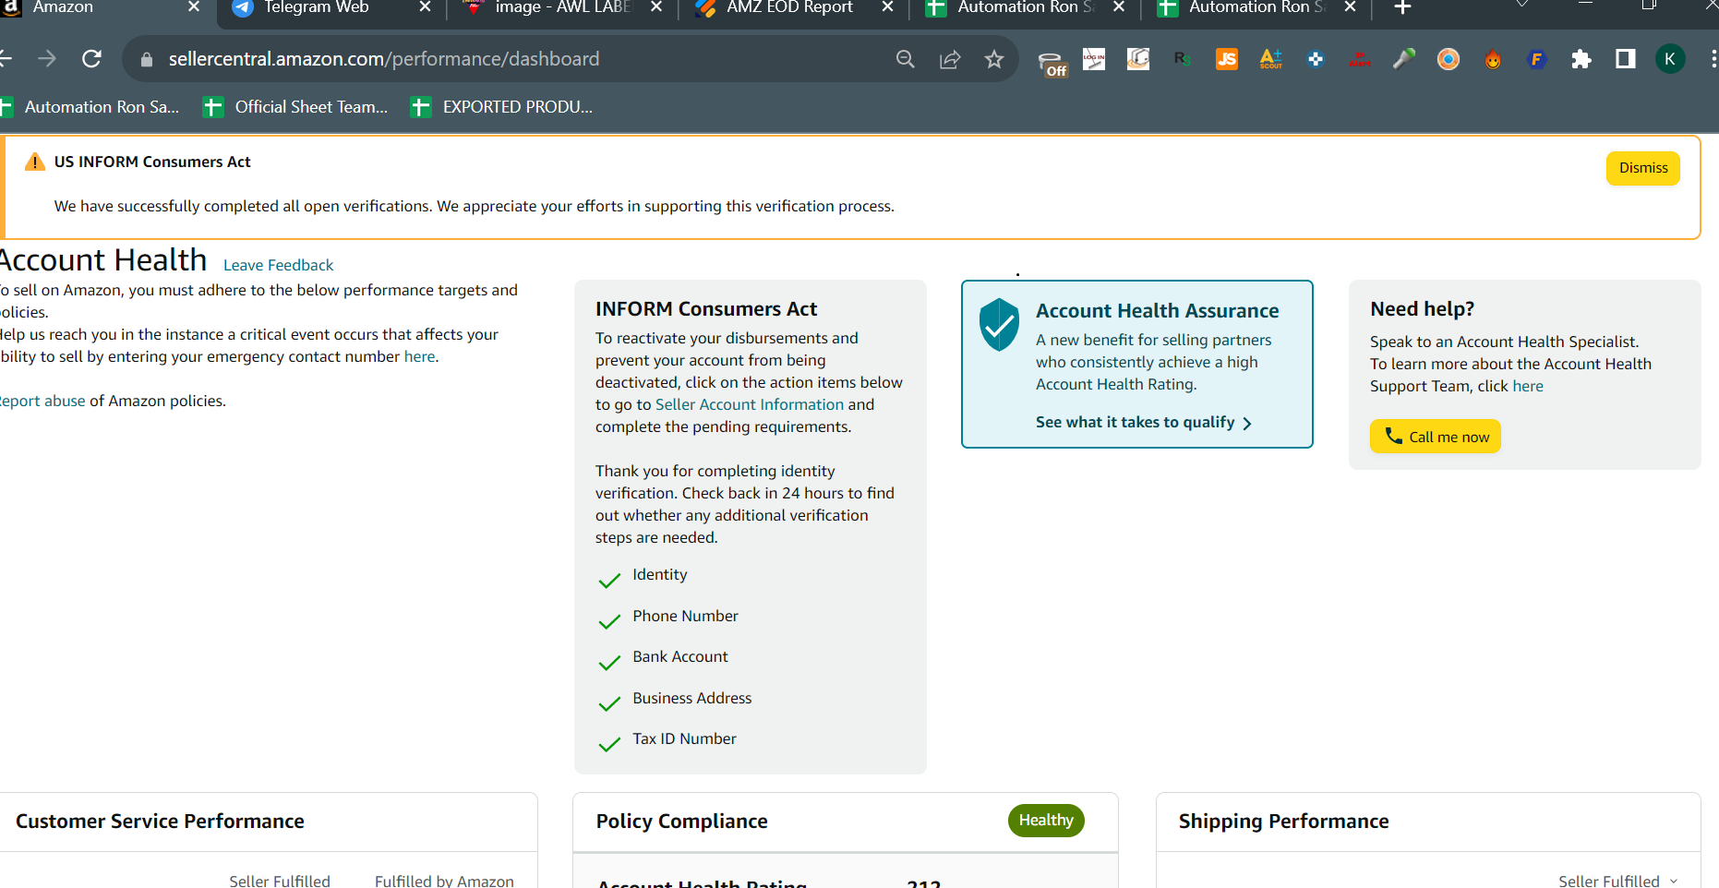The width and height of the screenshot is (1719, 888).
Task: Open the browser three-dot menu
Action: pyautogui.click(x=1713, y=59)
